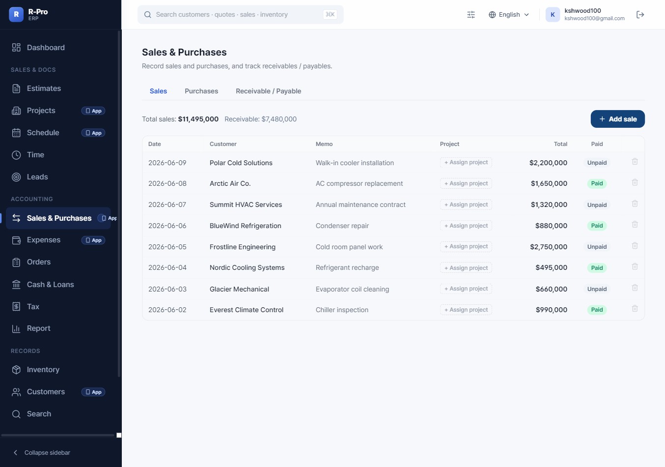Toggle Unpaid status for Glacier Mechanical
The width and height of the screenshot is (665, 467).
click(597, 289)
